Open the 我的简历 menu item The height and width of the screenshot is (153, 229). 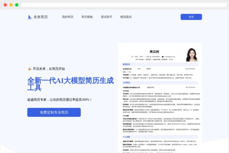tap(68, 17)
